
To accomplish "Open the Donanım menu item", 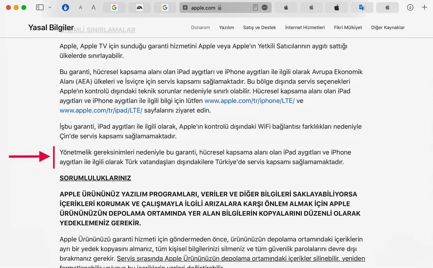I will [x=200, y=27].
